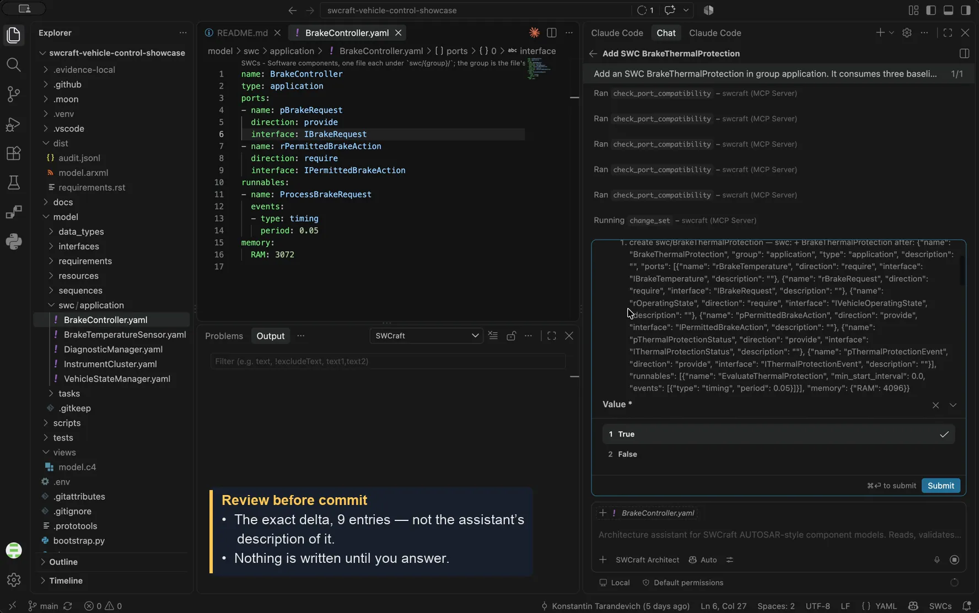Open the Explorer view in activity bar
The width and height of the screenshot is (979, 613).
point(14,35)
